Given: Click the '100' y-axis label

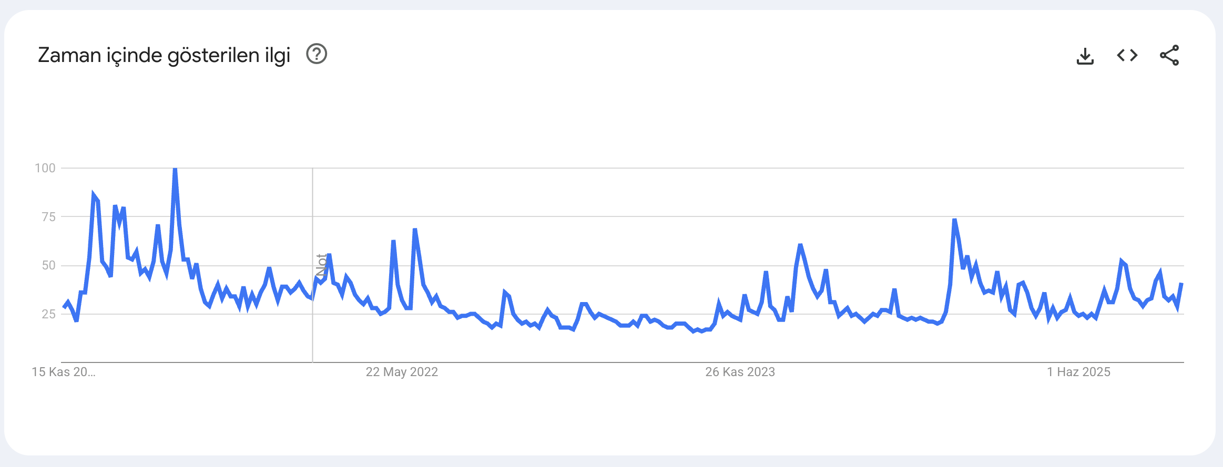Looking at the screenshot, I should tap(45, 168).
